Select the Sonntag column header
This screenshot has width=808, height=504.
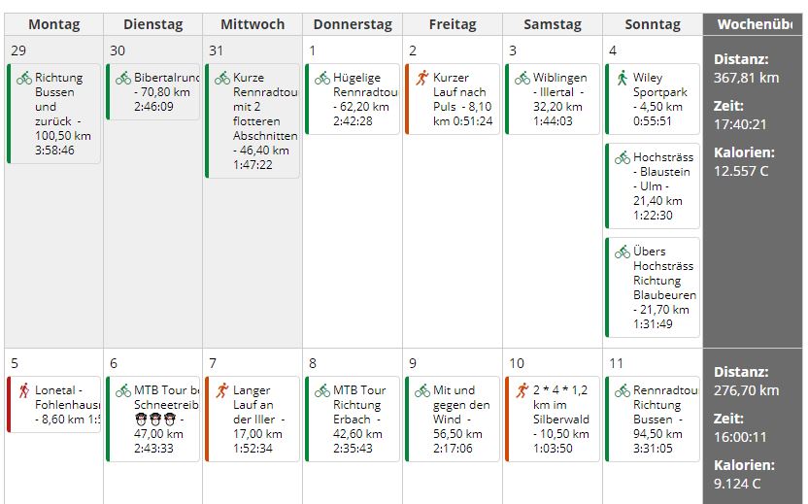point(652,24)
